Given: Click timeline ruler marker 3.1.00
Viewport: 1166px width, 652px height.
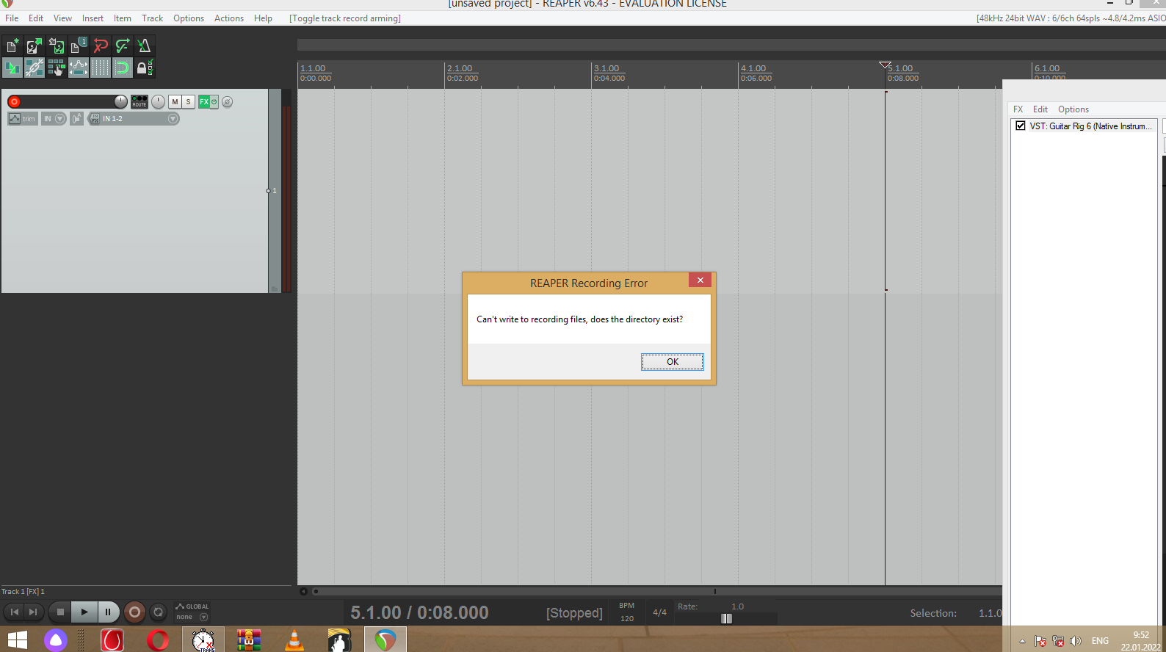Looking at the screenshot, I should 606,68.
